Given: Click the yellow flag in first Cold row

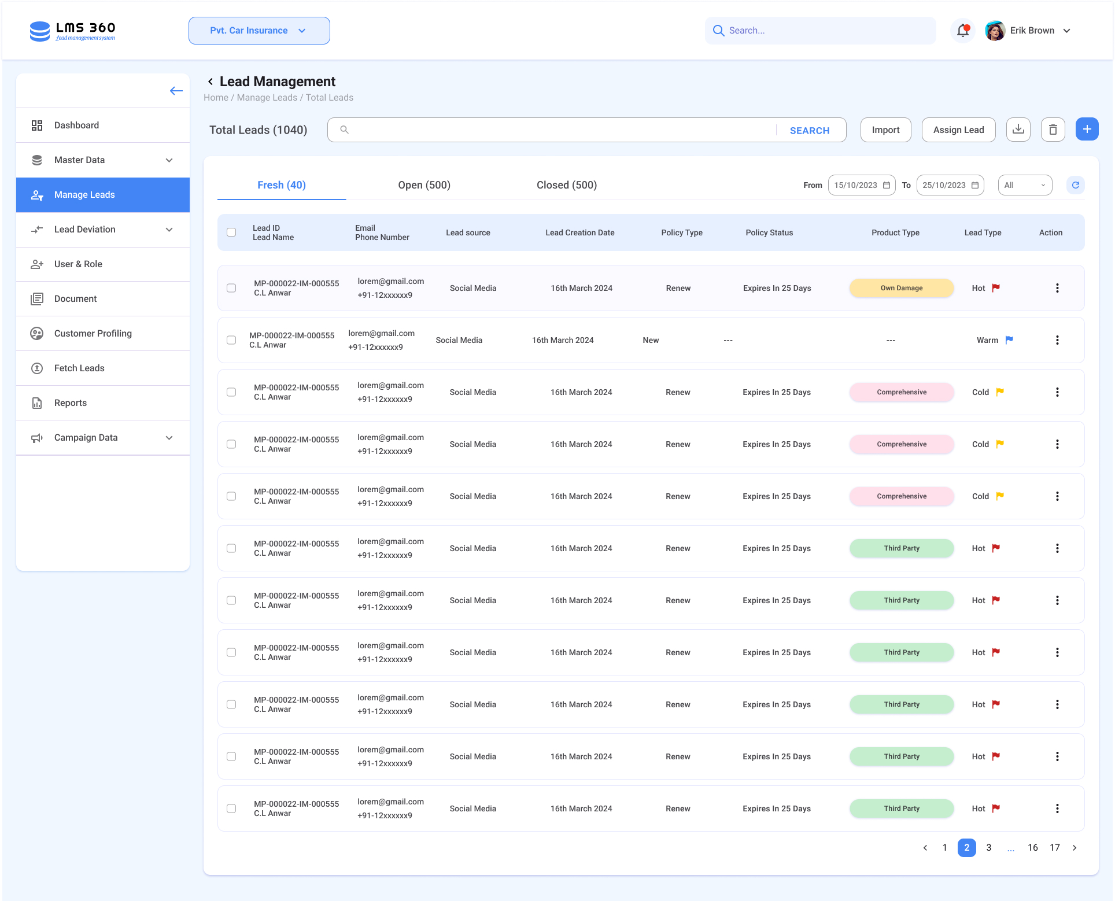Looking at the screenshot, I should [x=1000, y=392].
